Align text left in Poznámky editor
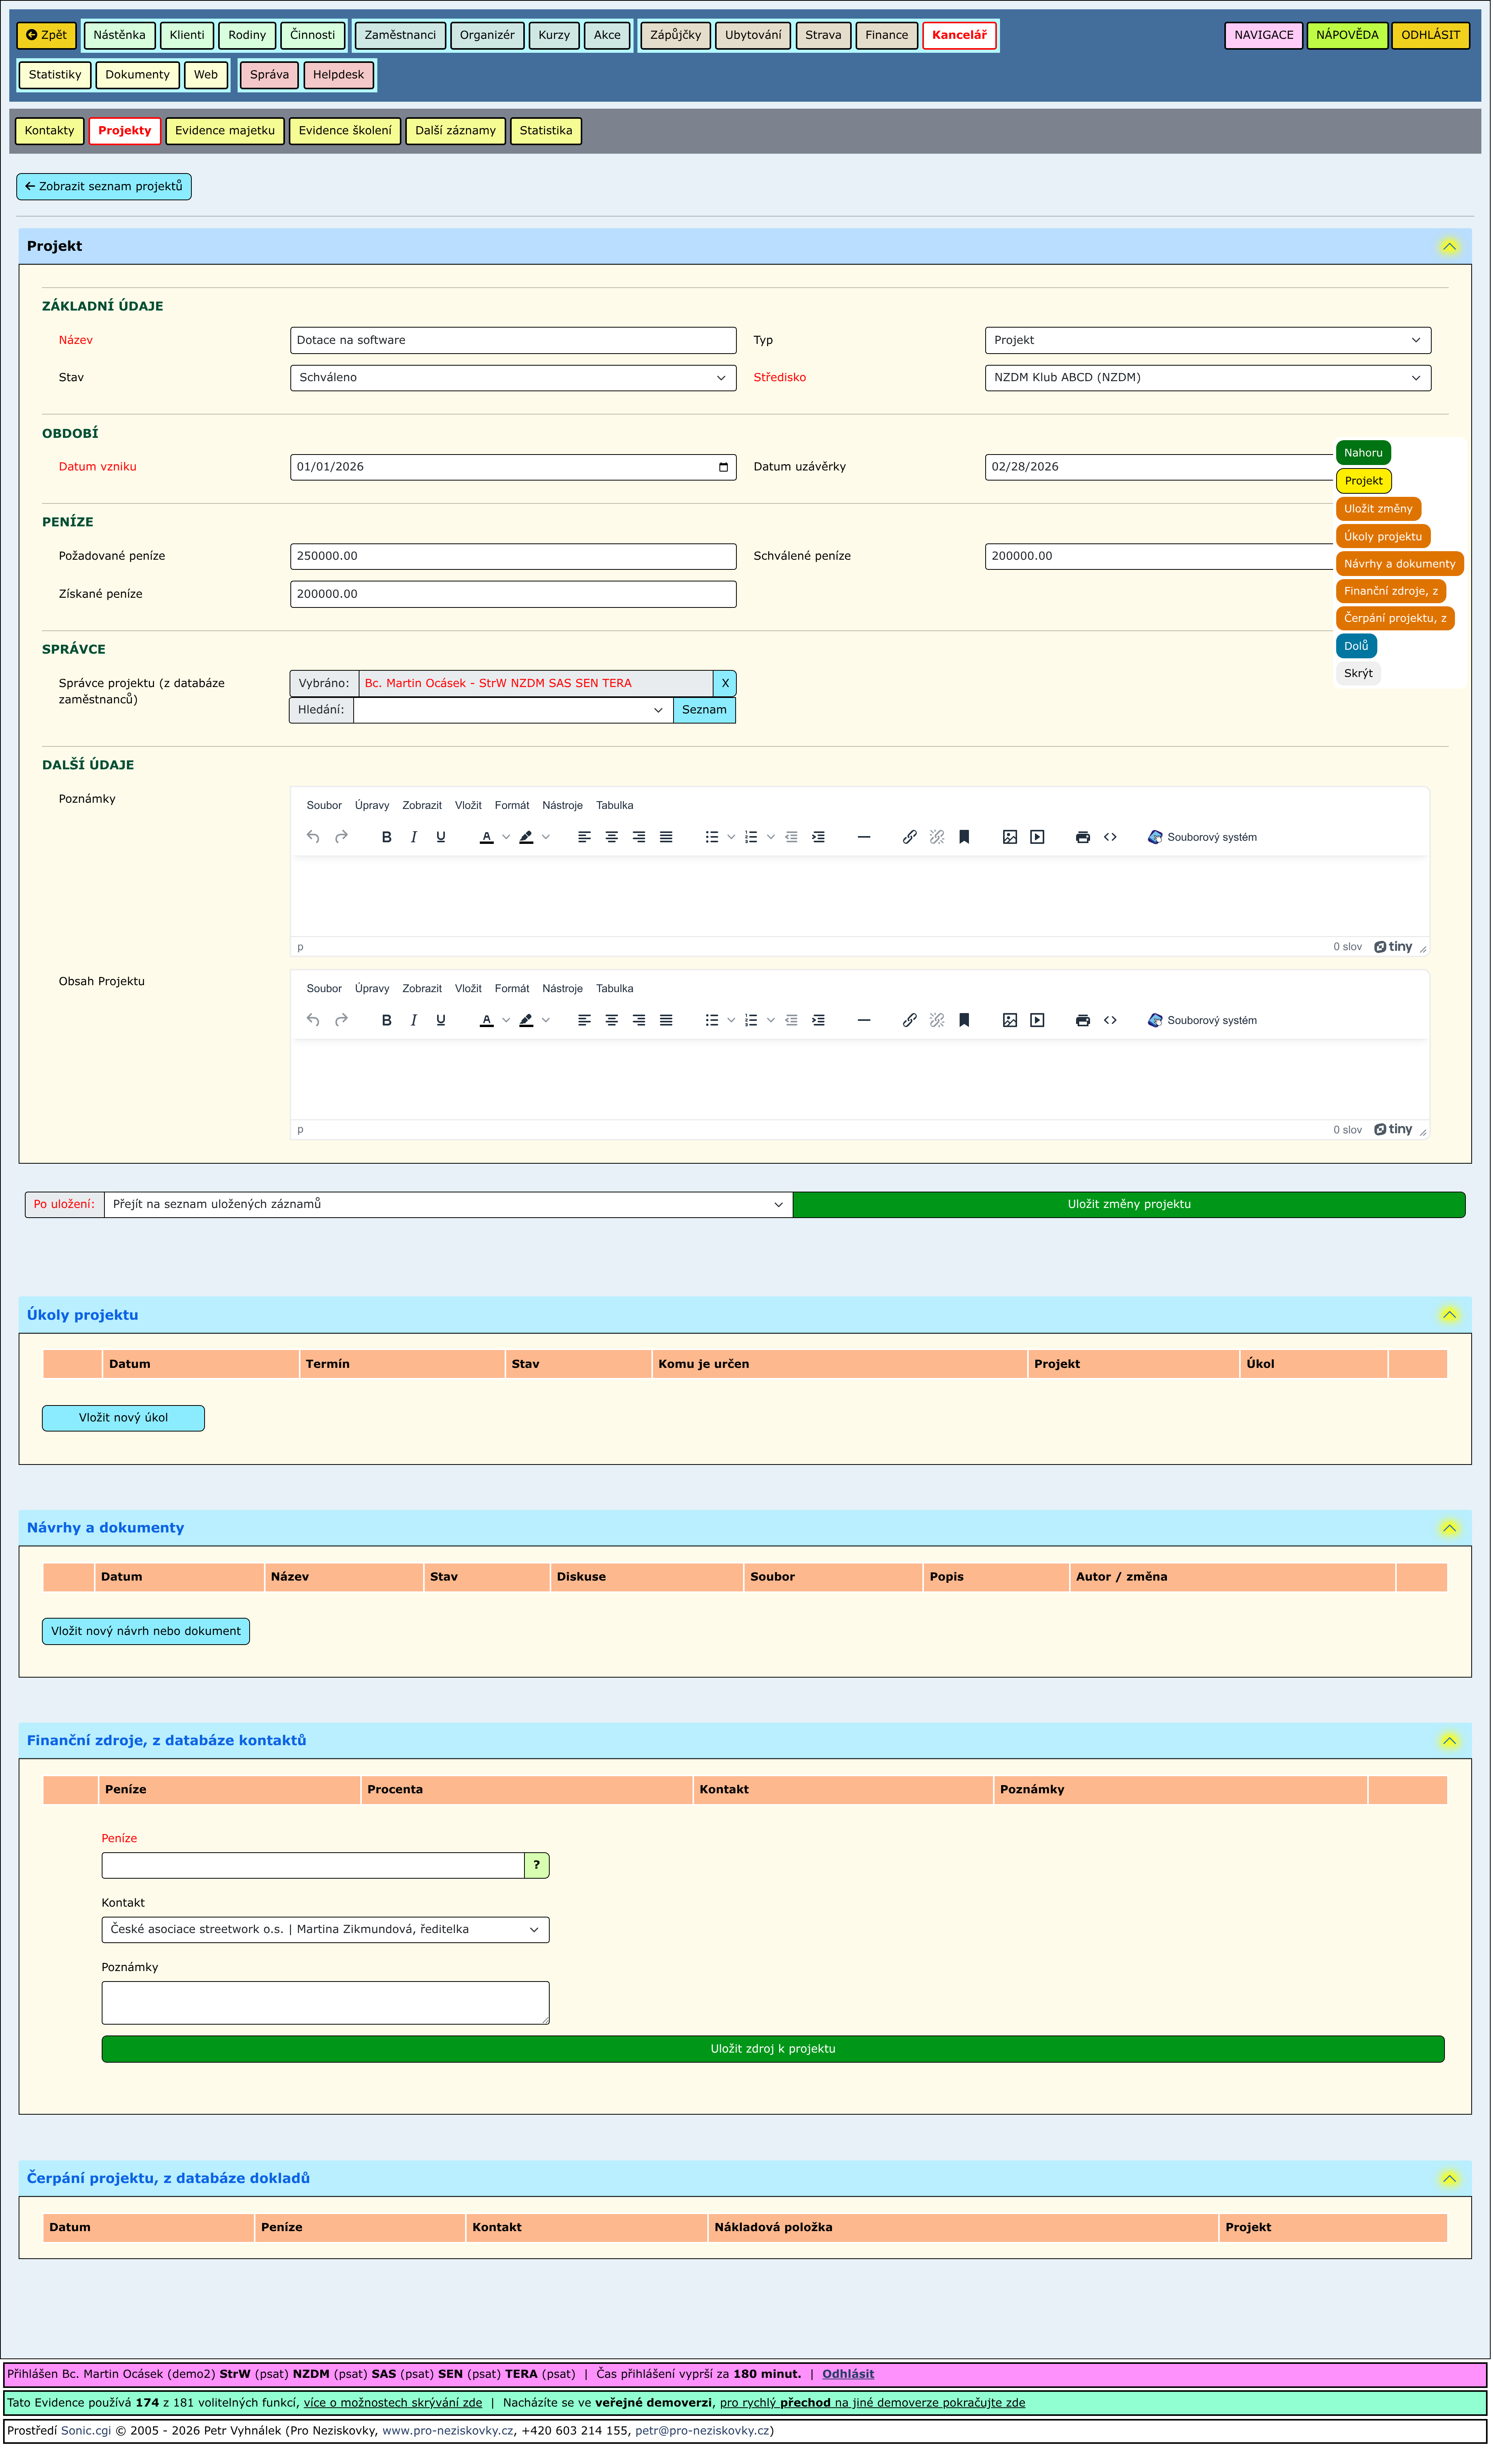The width and height of the screenshot is (1493, 2464). point(585,837)
